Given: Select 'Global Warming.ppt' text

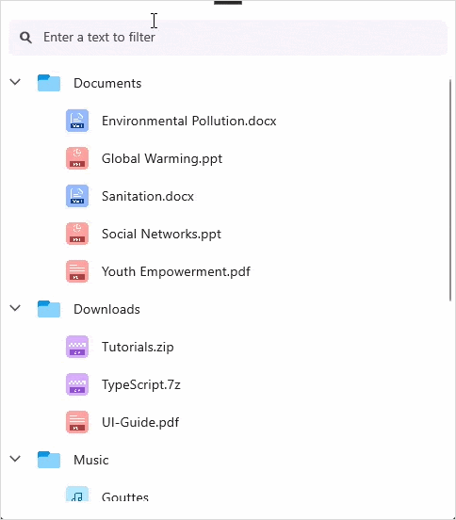Looking at the screenshot, I should [x=162, y=159].
